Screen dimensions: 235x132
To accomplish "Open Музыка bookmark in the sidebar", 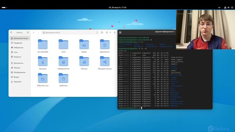I will tap(19, 68).
